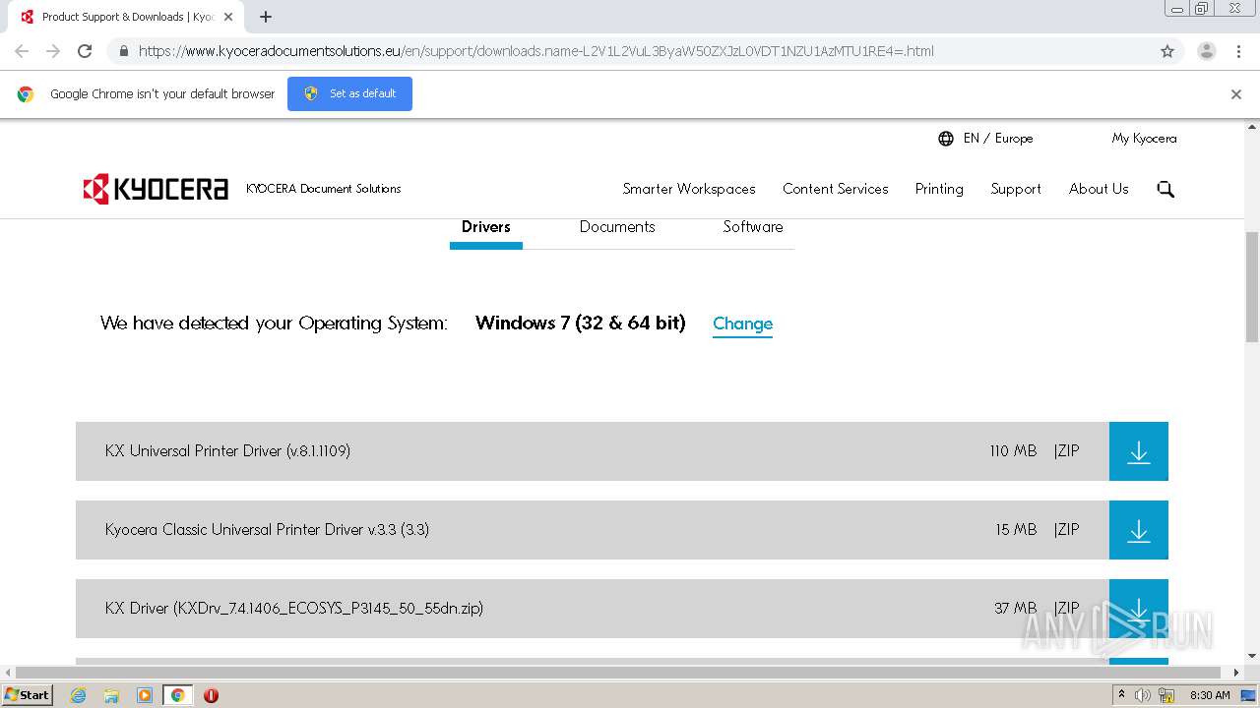The image size is (1260, 708).
Task: Click Kyocera Classic Universal Printer Driver v.3.3 text
Action: pos(267,530)
